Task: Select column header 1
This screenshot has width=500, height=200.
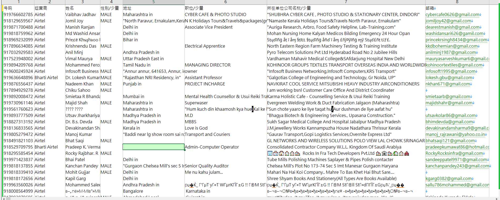Action: click(x=18, y=2)
